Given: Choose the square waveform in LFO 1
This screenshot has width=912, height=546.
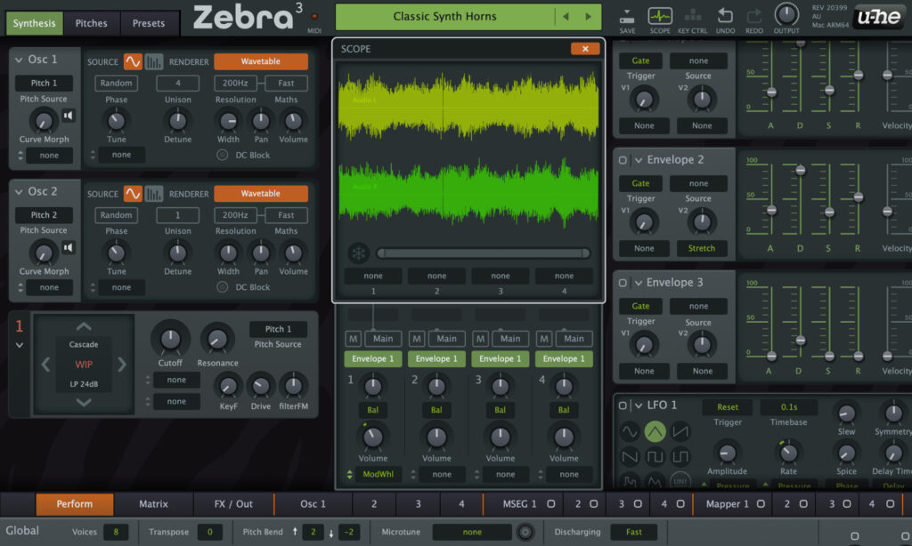Looking at the screenshot, I should 655,457.
